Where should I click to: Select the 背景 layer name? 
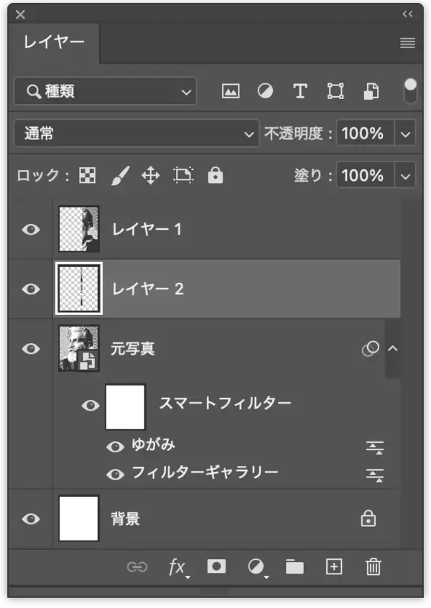pyautogui.click(x=125, y=519)
